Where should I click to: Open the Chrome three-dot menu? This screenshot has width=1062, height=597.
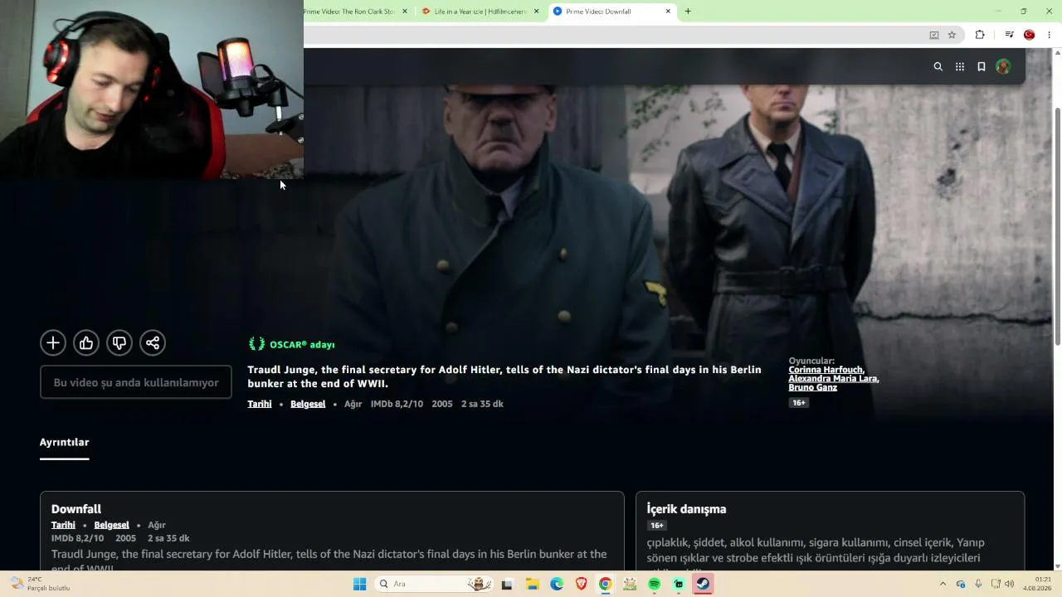[1050, 35]
